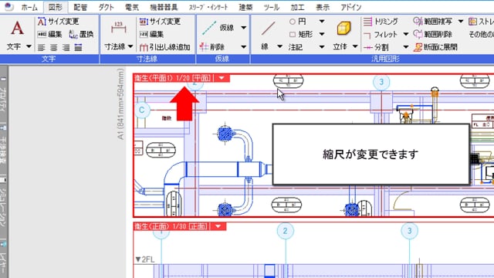Open the 建築 ribbon tab
The height and width of the screenshot is (278, 494).
(245, 7)
